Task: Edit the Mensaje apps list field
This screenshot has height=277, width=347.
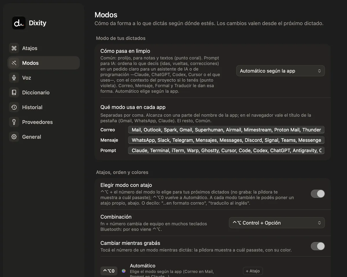Action: [226, 140]
